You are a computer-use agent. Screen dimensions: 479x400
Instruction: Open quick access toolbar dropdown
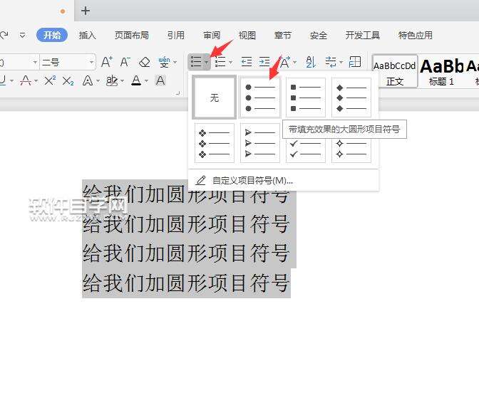22,35
